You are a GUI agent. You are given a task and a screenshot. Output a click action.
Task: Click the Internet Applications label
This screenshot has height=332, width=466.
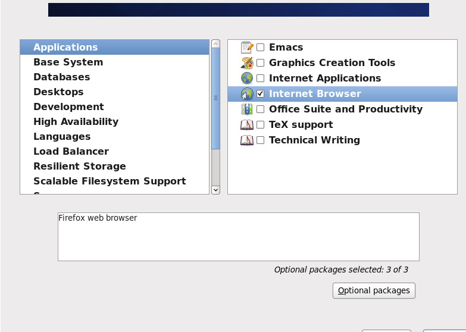pos(325,78)
